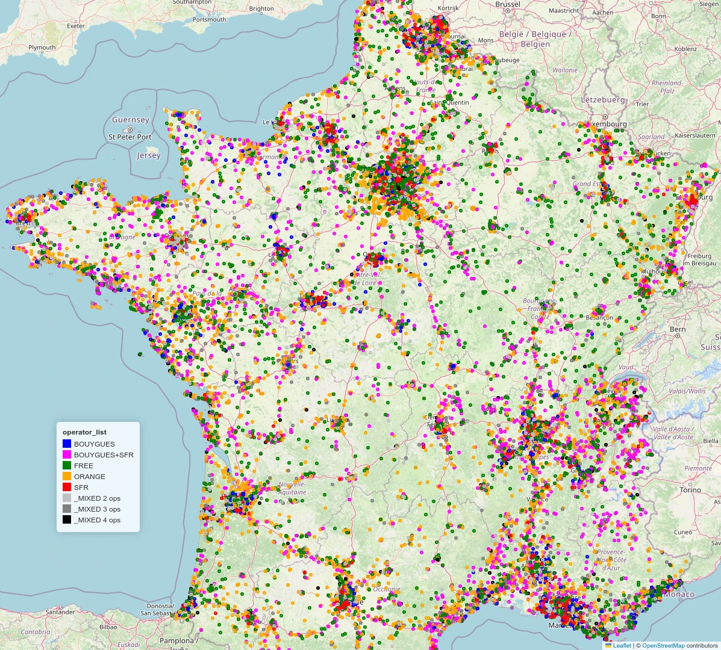Open the Leaflet attribution link
Viewport: 721px width, 650px height.
pos(622,645)
